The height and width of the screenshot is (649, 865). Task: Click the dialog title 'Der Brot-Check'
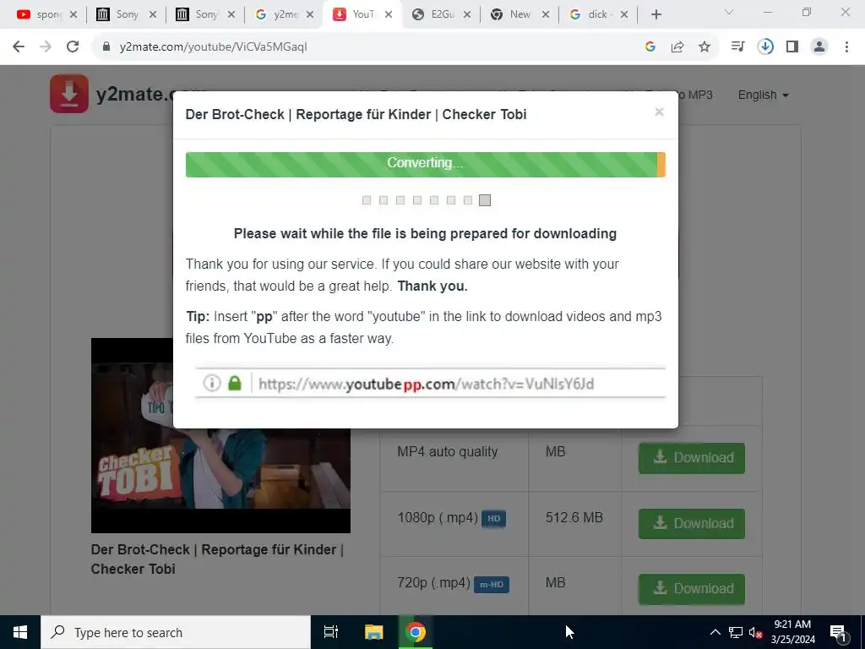[356, 114]
